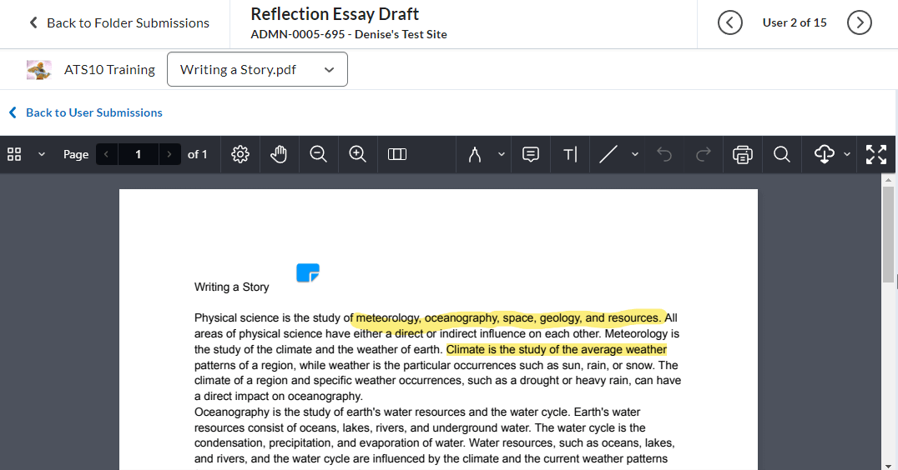Click the document vertical scrollbar thumb
The image size is (898, 470).
coord(888,234)
